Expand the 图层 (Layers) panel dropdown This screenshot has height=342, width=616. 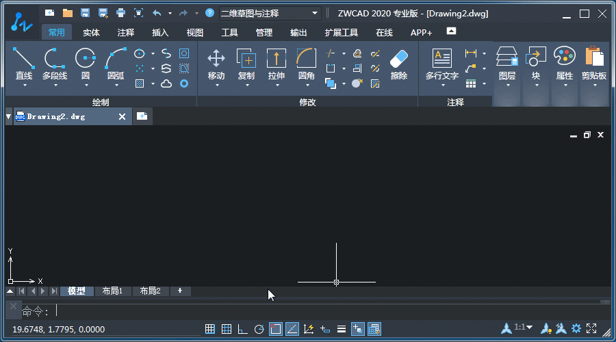click(506, 85)
